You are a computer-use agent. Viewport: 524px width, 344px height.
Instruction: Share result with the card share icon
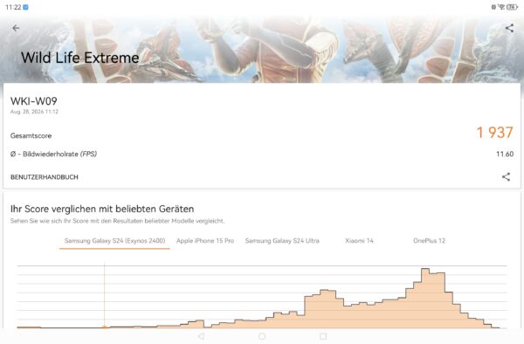[x=506, y=176]
